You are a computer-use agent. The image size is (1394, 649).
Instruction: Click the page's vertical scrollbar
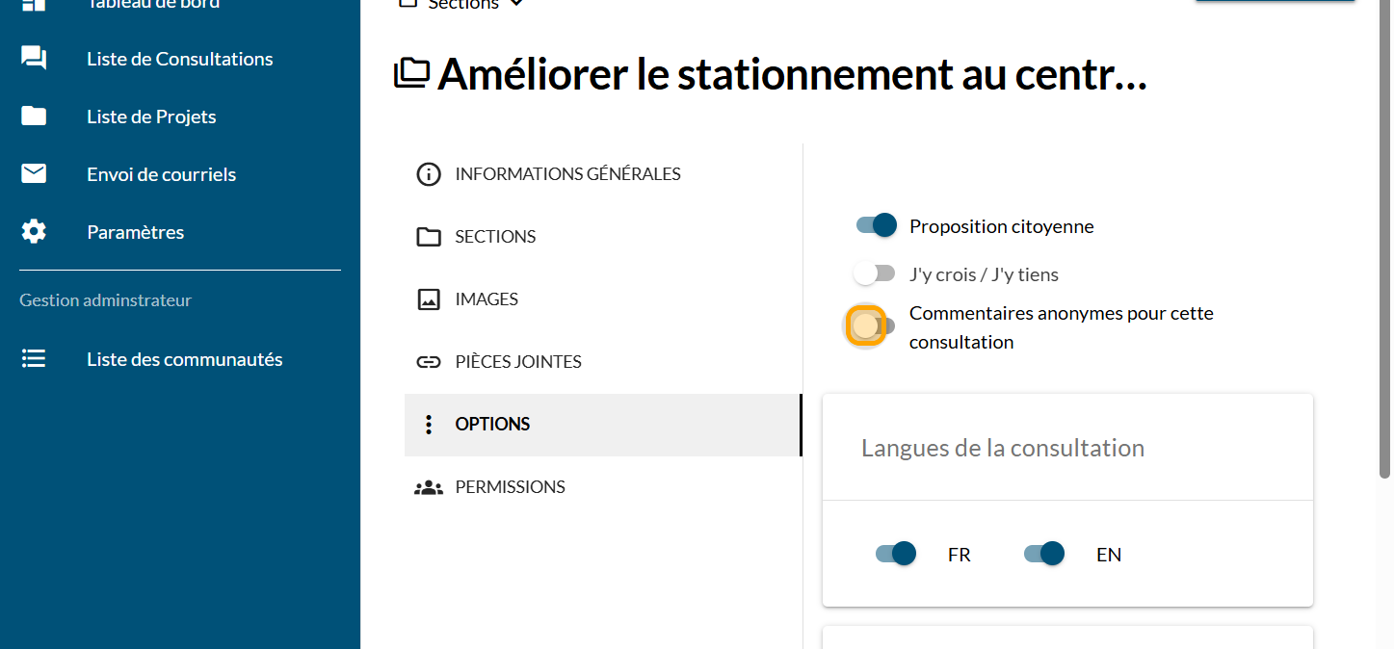pyautogui.click(x=1385, y=241)
